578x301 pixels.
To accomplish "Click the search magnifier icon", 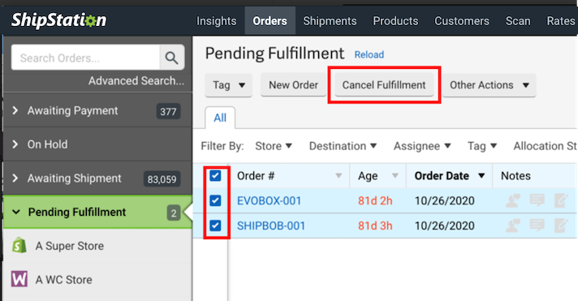I will 172,58.
